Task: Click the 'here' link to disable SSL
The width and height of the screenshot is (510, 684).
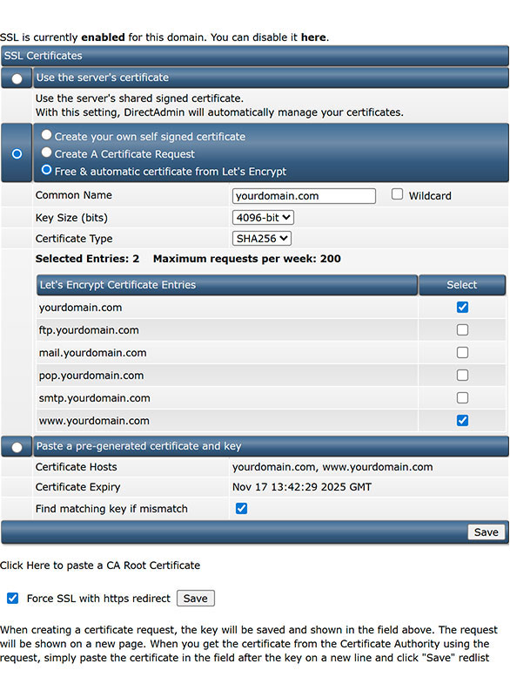Action: (313, 37)
